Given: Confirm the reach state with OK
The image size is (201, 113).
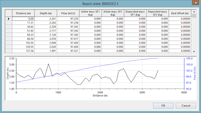Looking at the screenshot, I should point(163,106).
